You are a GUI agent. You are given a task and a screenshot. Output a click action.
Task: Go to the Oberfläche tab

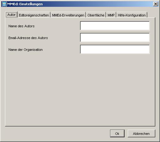point(96,15)
